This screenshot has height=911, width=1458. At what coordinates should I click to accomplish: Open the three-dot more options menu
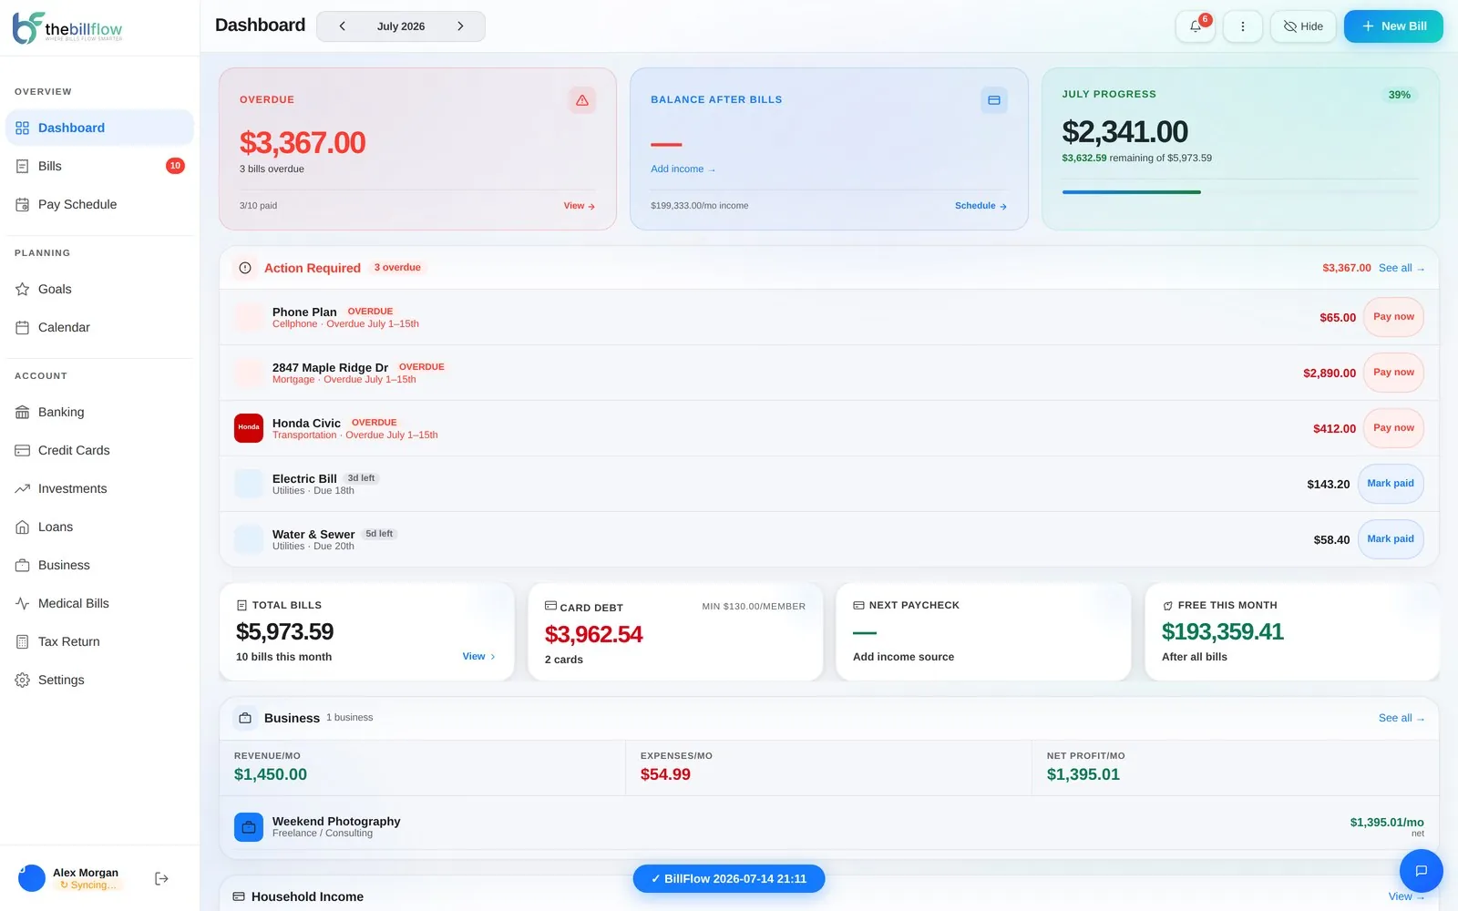pyautogui.click(x=1243, y=26)
